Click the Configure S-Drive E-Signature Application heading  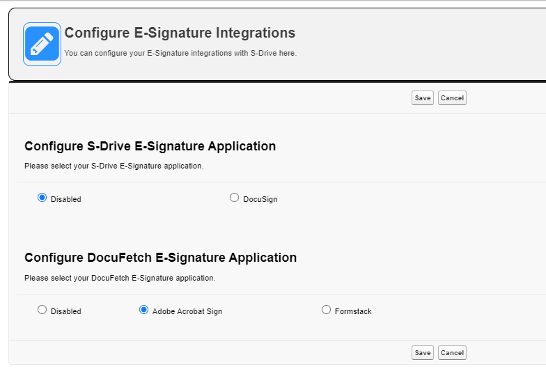[150, 146]
